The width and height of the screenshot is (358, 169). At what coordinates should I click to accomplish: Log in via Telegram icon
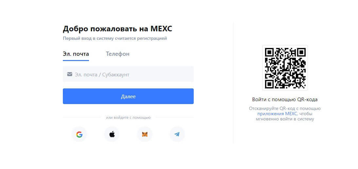tap(177, 134)
